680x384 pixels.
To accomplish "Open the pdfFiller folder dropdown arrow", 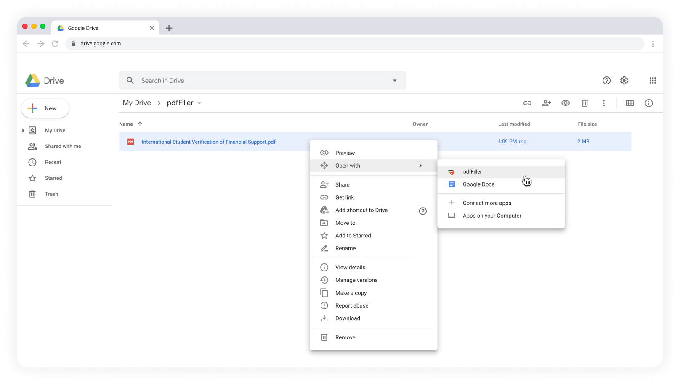I will [199, 103].
